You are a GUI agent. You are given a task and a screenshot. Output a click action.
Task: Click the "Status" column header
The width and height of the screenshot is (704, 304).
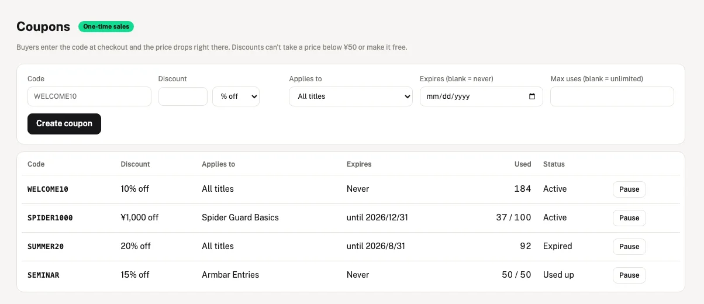click(x=554, y=164)
